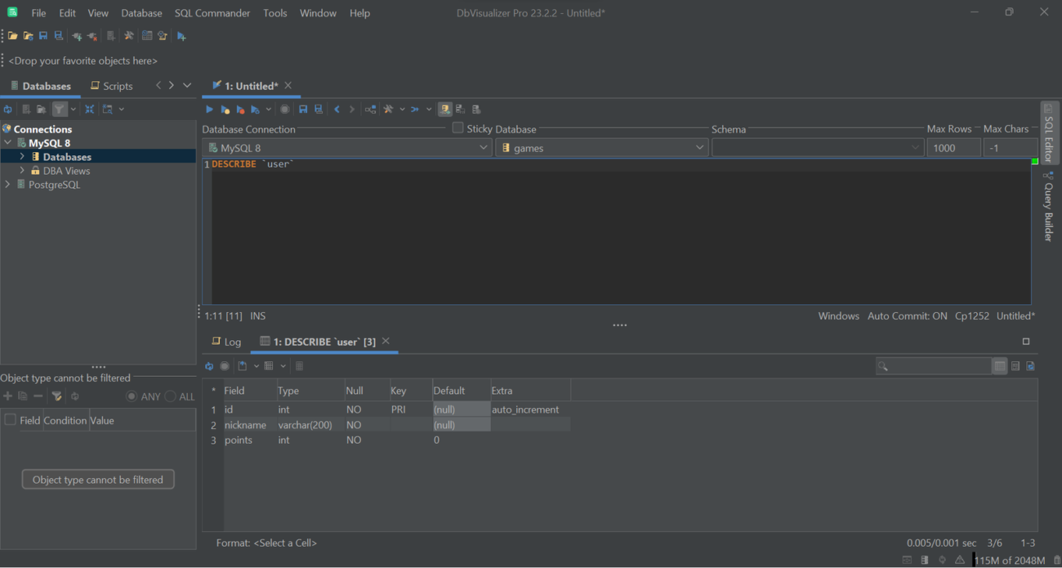Execute the SQL query with the Run button
Screen dimensions: 1062x568
[209, 109]
